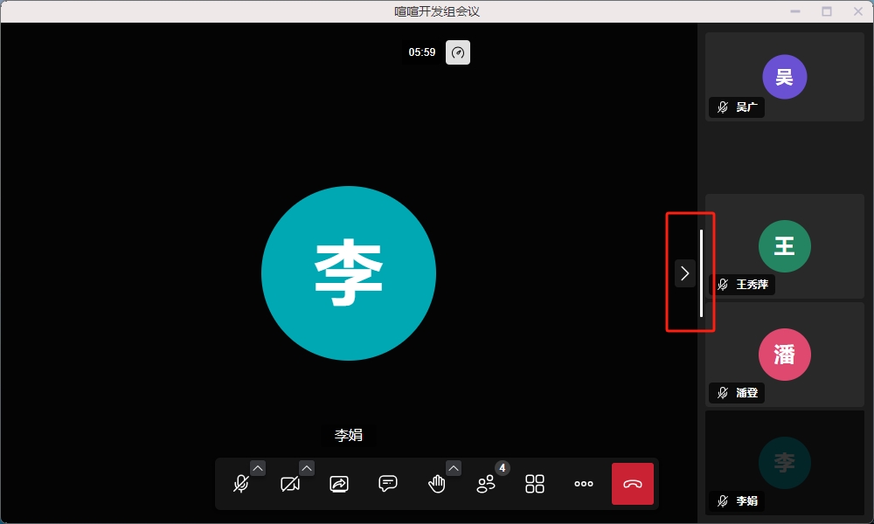Open the performance settings speedometer icon
Screen dimensions: 874x524
point(458,52)
